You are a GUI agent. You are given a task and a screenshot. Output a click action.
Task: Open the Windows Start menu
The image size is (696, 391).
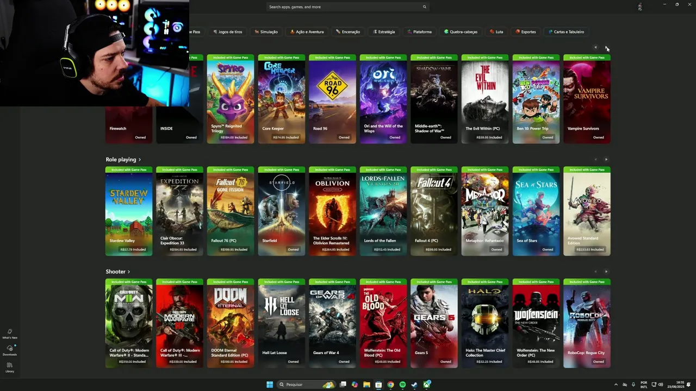tap(270, 384)
